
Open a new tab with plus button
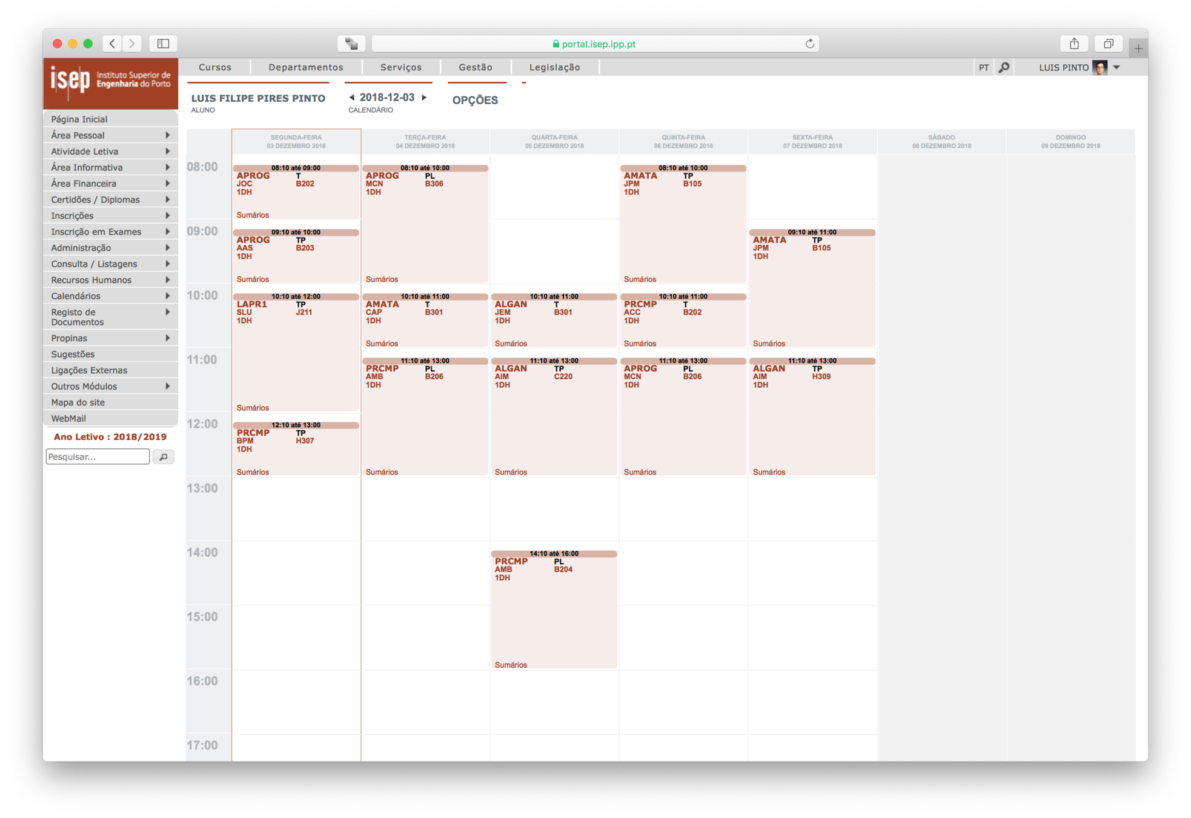[1138, 48]
